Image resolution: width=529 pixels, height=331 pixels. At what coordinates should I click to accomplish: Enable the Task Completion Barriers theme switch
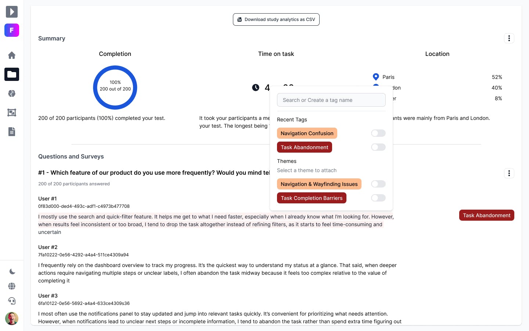point(378,198)
